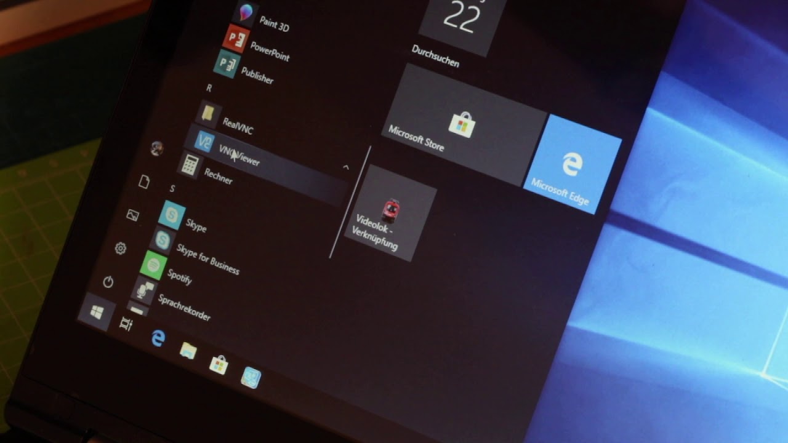Click the letter R section header
The width and height of the screenshot is (788, 443).
coord(209,89)
